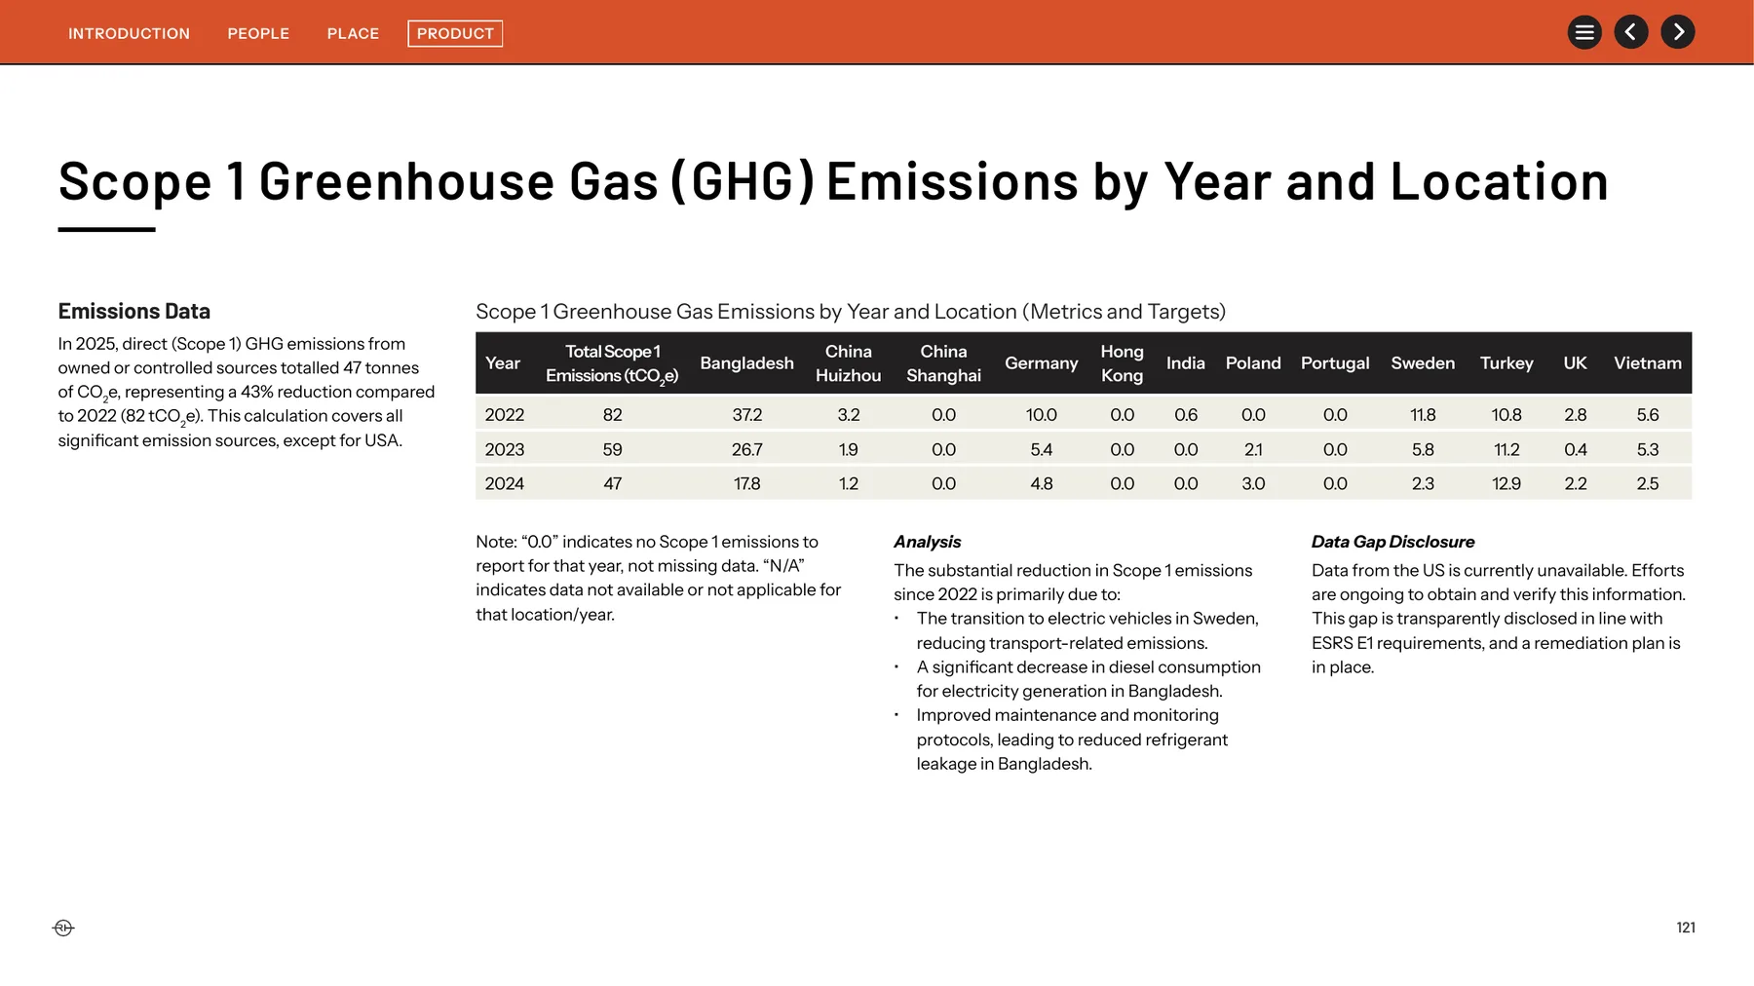Click total emissions value "59"
The height and width of the screenshot is (986, 1754).
(612, 450)
